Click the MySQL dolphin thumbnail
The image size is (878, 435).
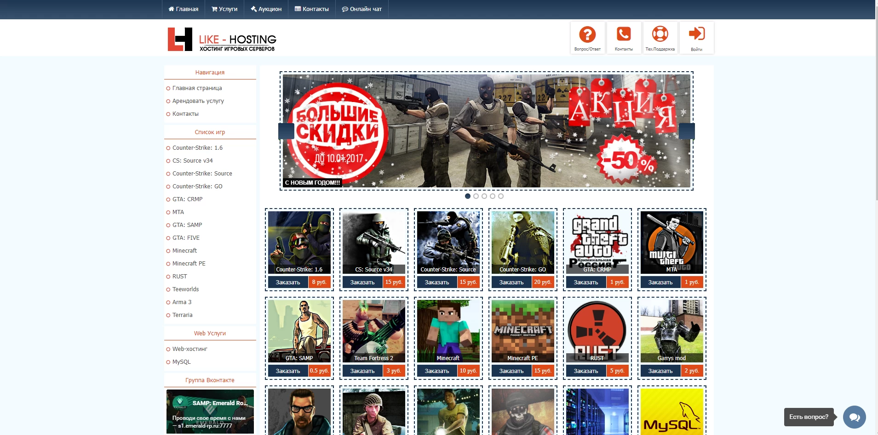click(x=672, y=412)
